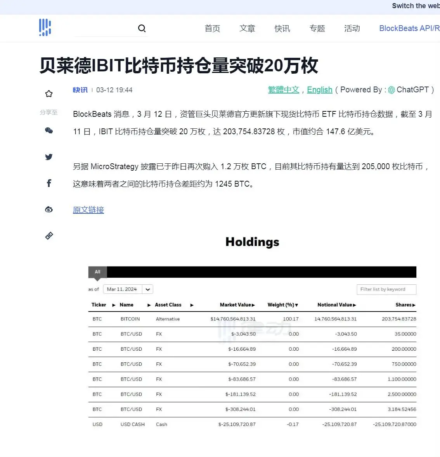
Task: Share article via Weibo icon
Action: tap(49, 209)
